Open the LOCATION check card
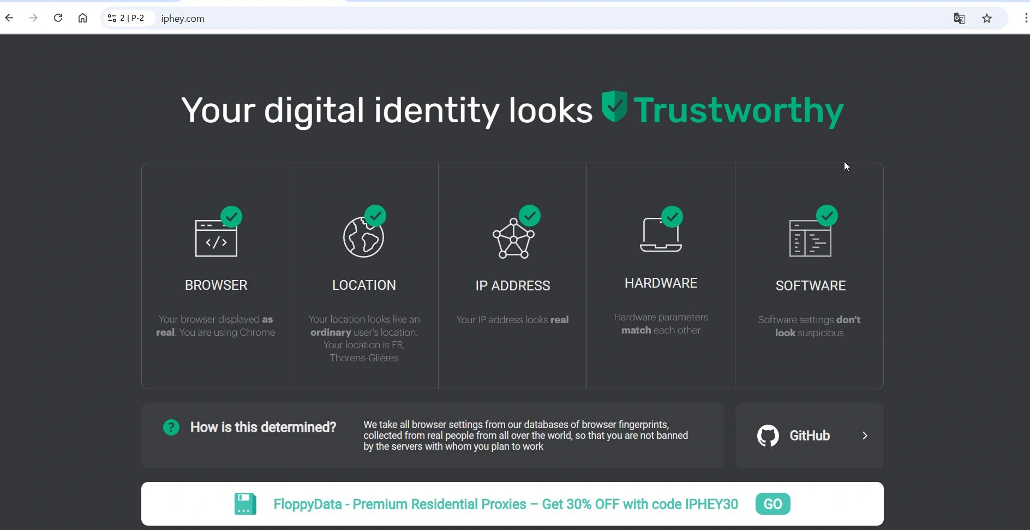Screen dimensions: 1030x530 coord(364,276)
